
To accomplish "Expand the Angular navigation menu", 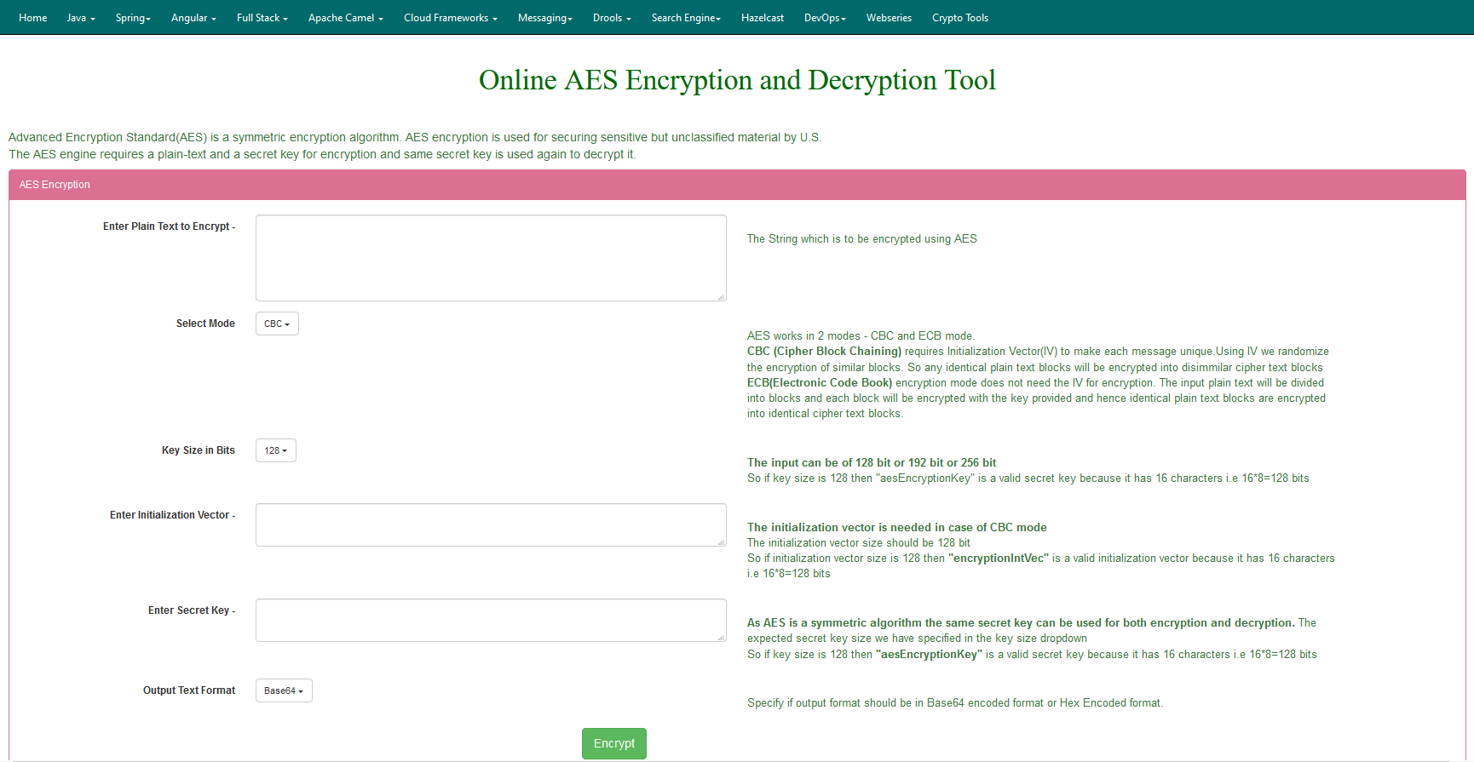I will 193,18.
